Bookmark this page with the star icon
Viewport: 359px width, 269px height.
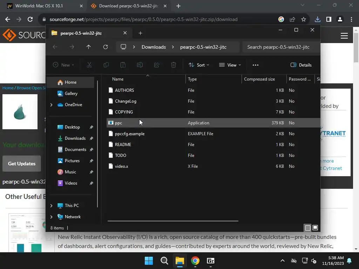304,20
